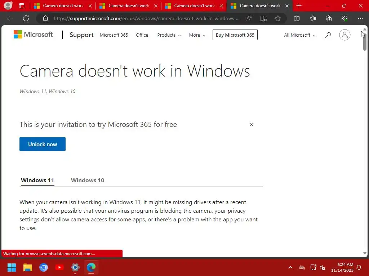Select the Windows 11 tab
This screenshot has width=369, height=276.
[x=37, y=180]
